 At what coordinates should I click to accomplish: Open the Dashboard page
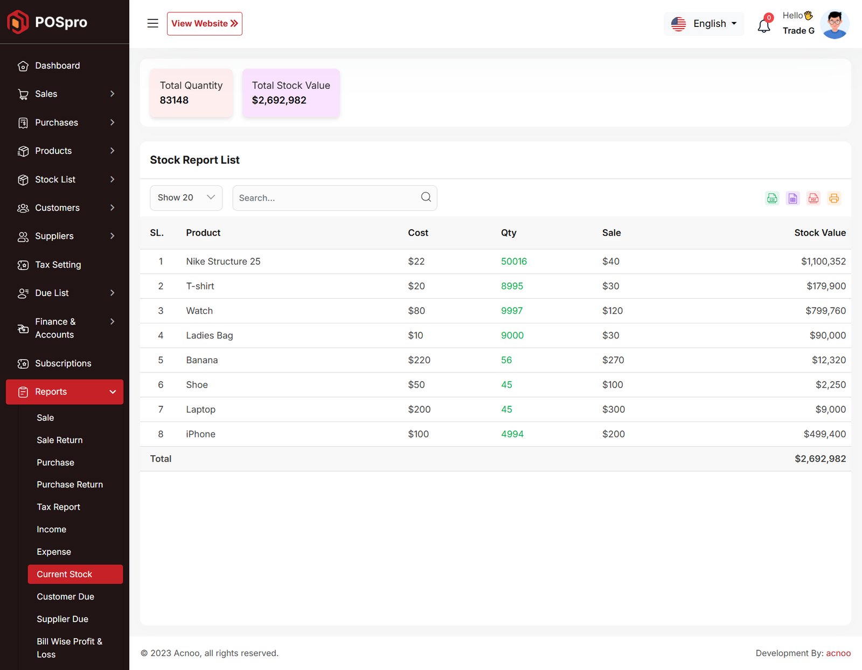click(57, 66)
